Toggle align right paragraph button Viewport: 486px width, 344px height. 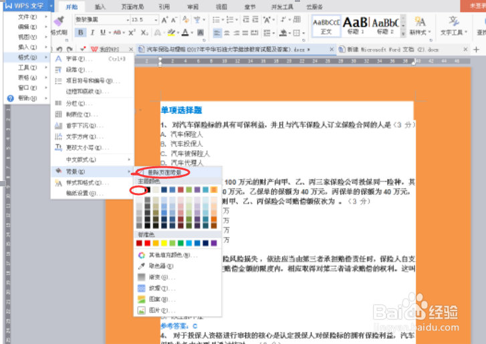pyautogui.click(x=236, y=33)
